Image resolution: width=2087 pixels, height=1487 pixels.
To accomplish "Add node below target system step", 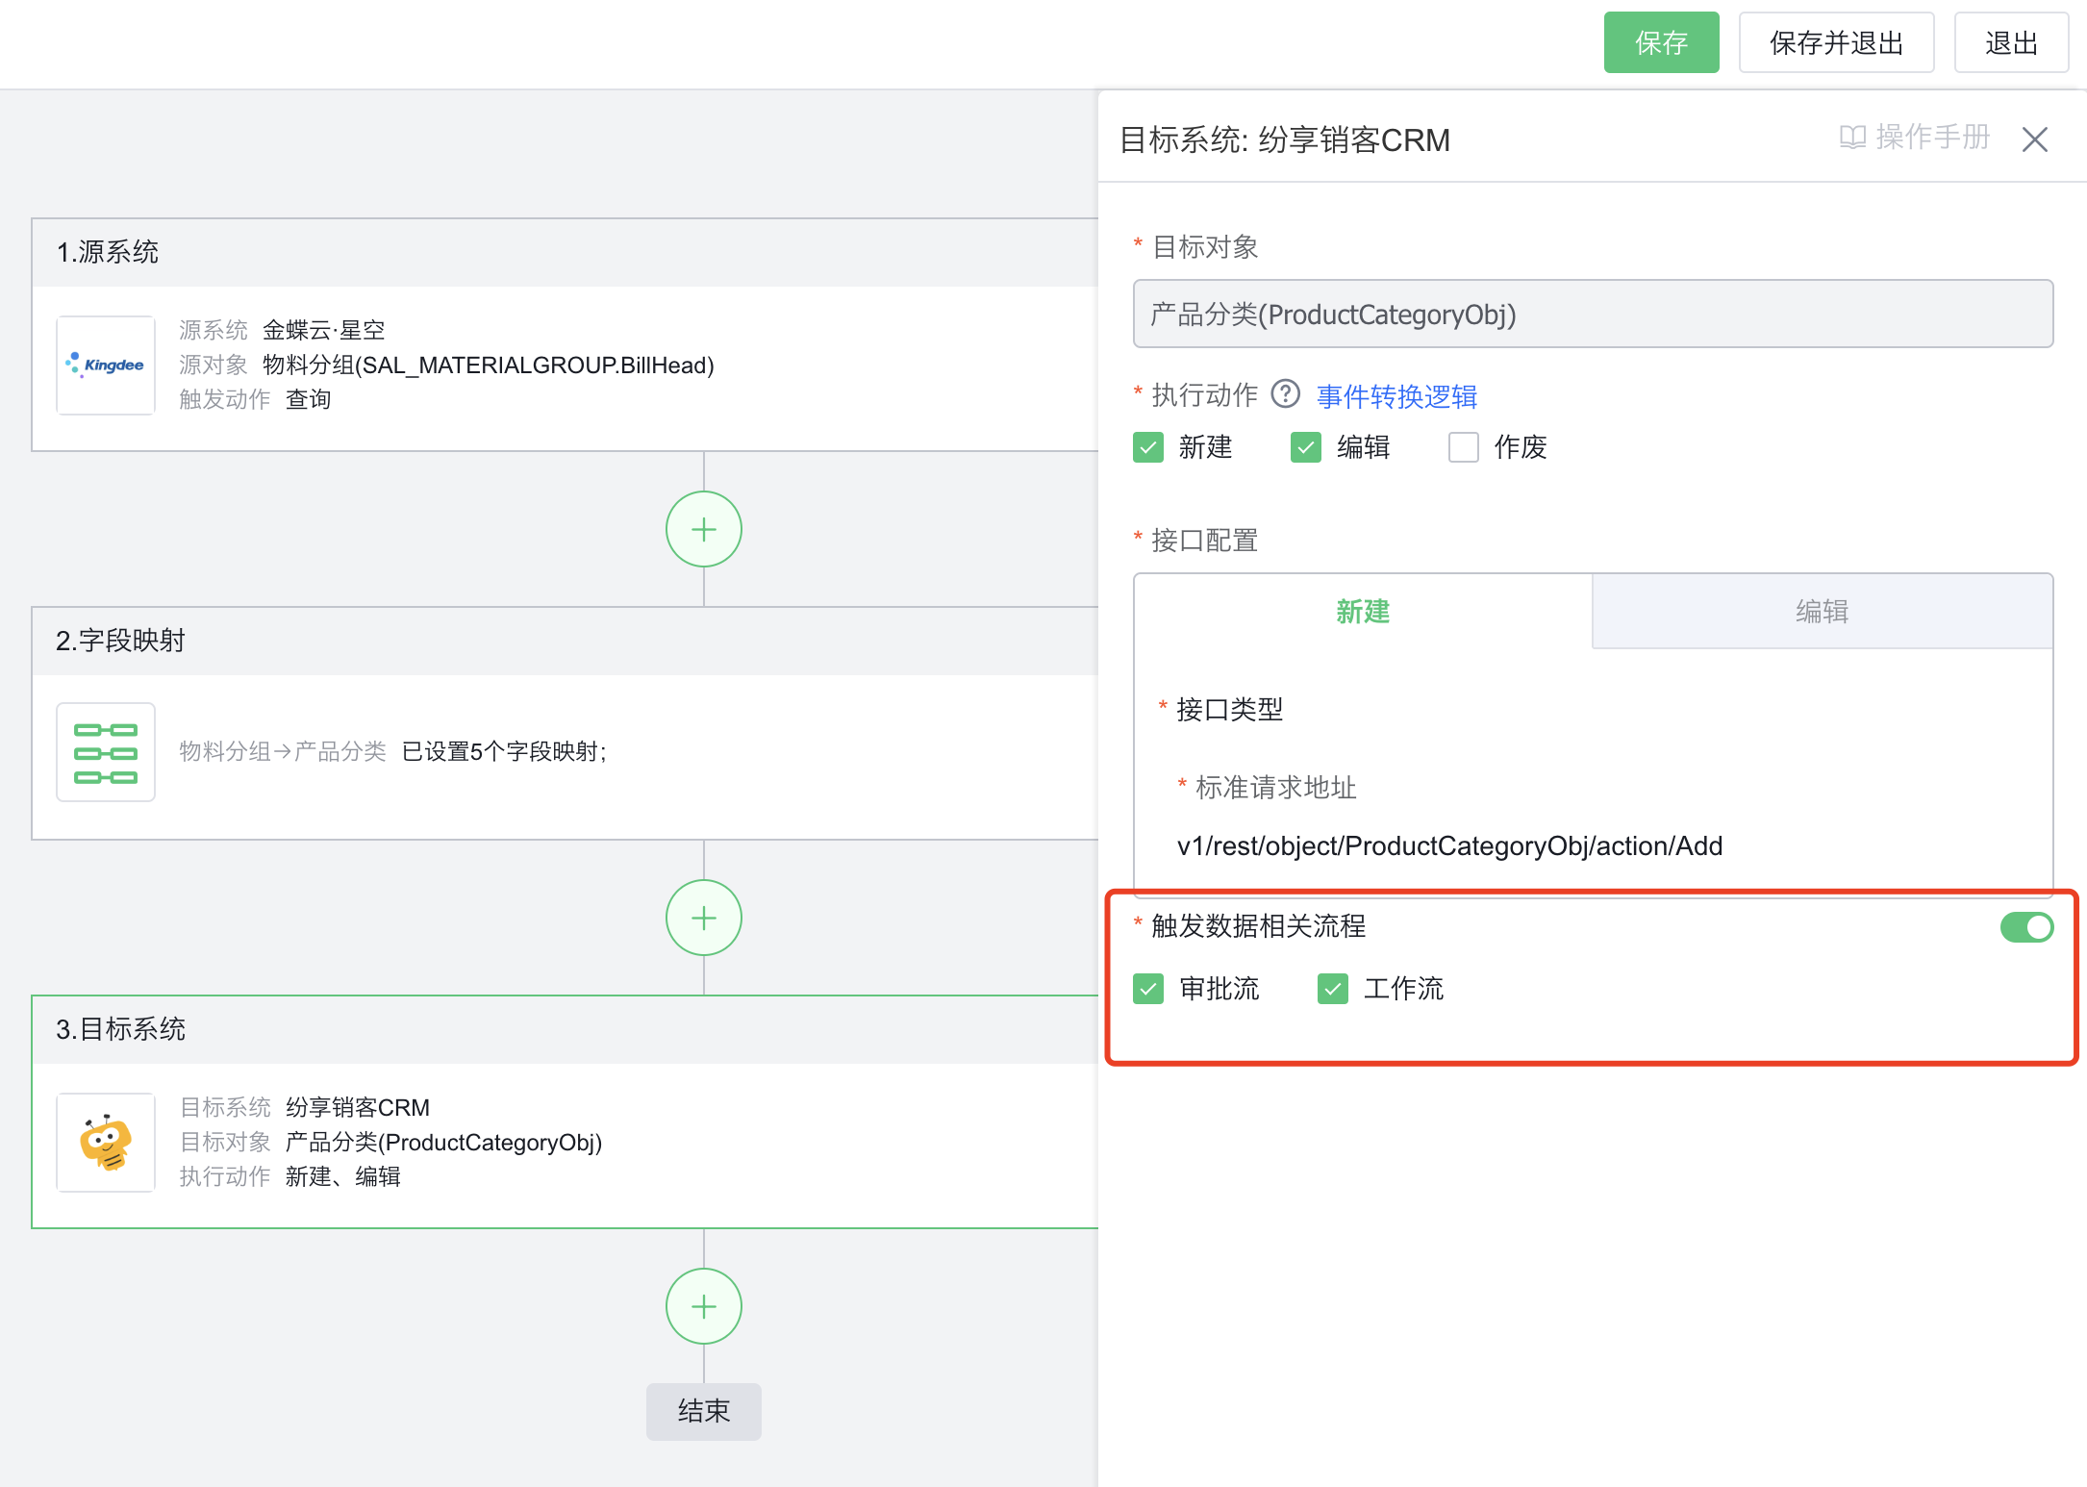I will (x=703, y=1306).
